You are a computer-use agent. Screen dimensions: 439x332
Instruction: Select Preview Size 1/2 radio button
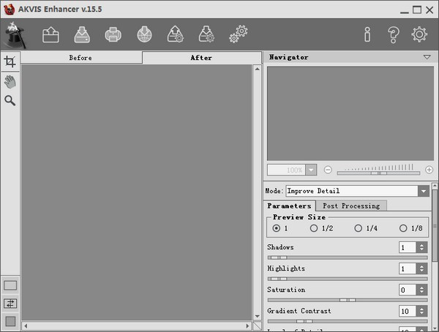pos(314,228)
